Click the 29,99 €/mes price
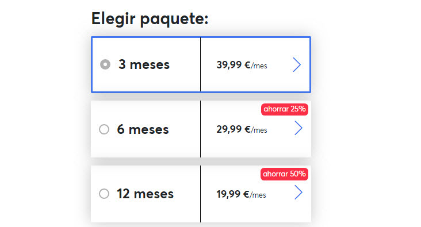This screenshot has width=421, height=227. pyautogui.click(x=242, y=130)
